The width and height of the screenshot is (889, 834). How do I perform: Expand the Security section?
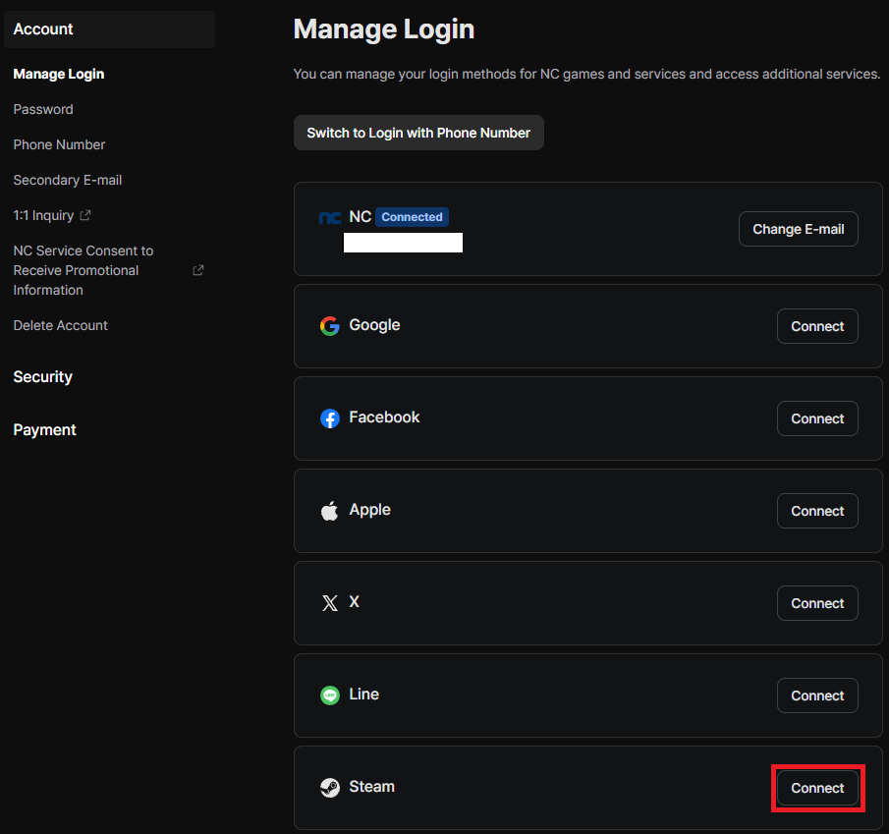pyautogui.click(x=42, y=377)
